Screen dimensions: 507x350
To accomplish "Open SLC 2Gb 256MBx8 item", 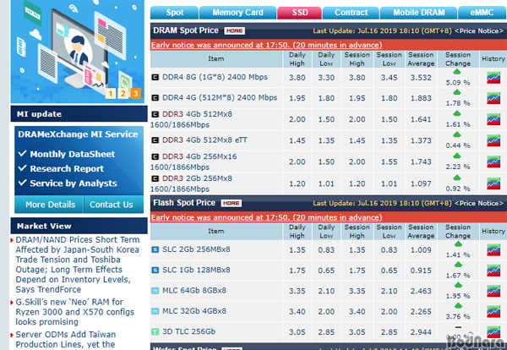I will tap(196, 249).
